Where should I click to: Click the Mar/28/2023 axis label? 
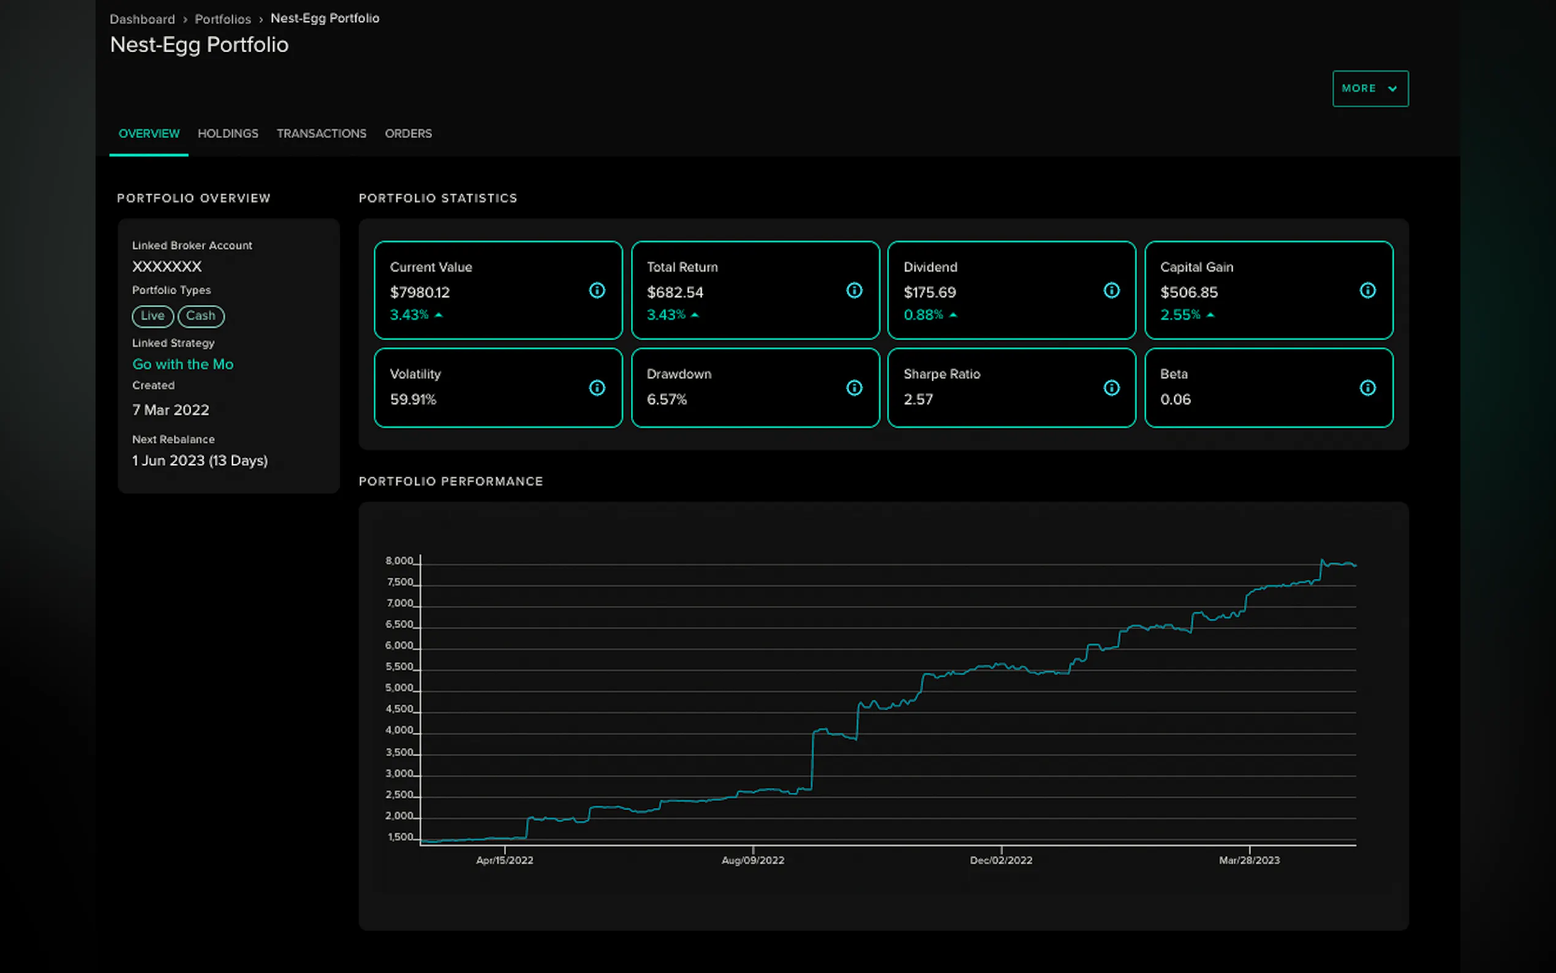(1250, 860)
